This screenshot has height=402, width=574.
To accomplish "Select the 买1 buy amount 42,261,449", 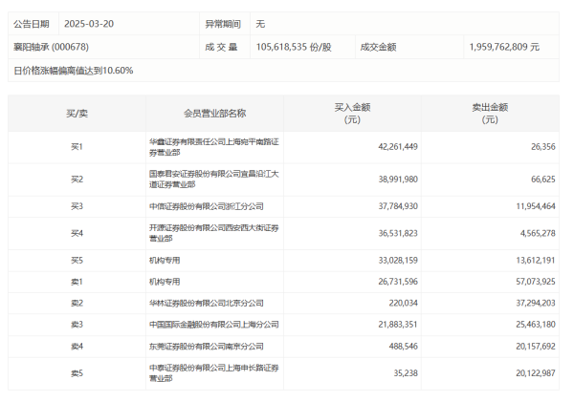I will (391, 146).
